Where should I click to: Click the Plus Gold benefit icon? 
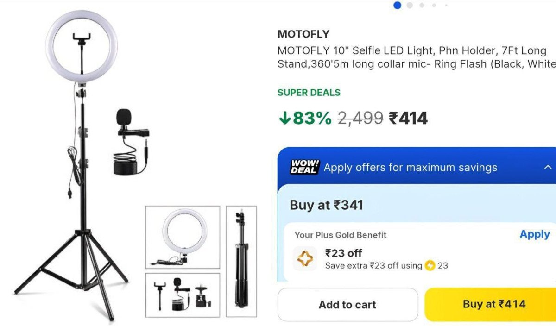[305, 258]
